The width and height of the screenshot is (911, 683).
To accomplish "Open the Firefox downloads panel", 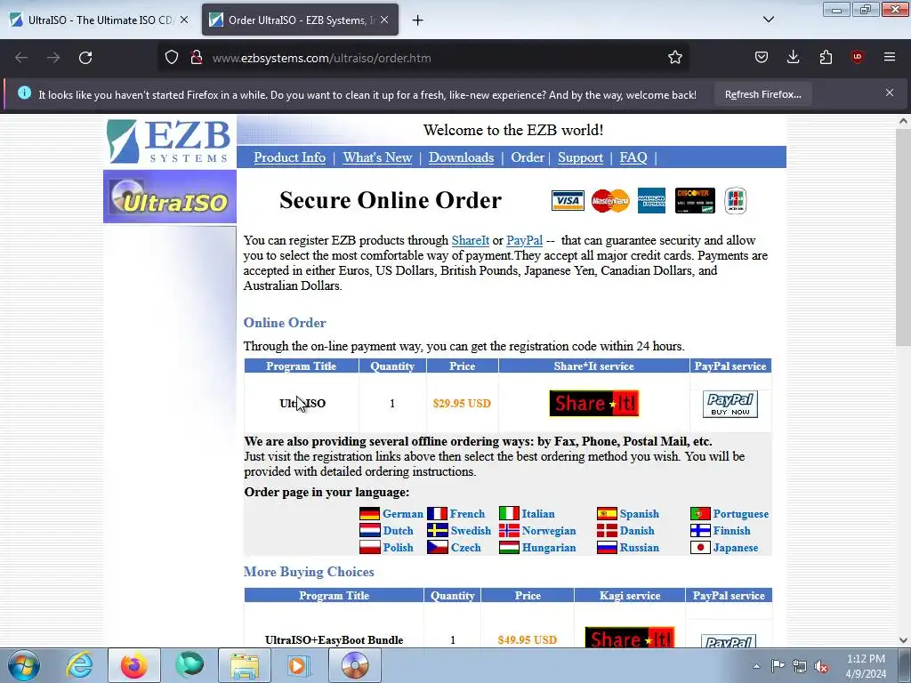I will [x=793, y=57].
